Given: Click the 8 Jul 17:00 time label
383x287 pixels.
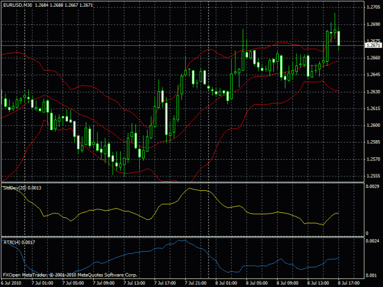Looking at the screenshot, I should coord(349,283).
